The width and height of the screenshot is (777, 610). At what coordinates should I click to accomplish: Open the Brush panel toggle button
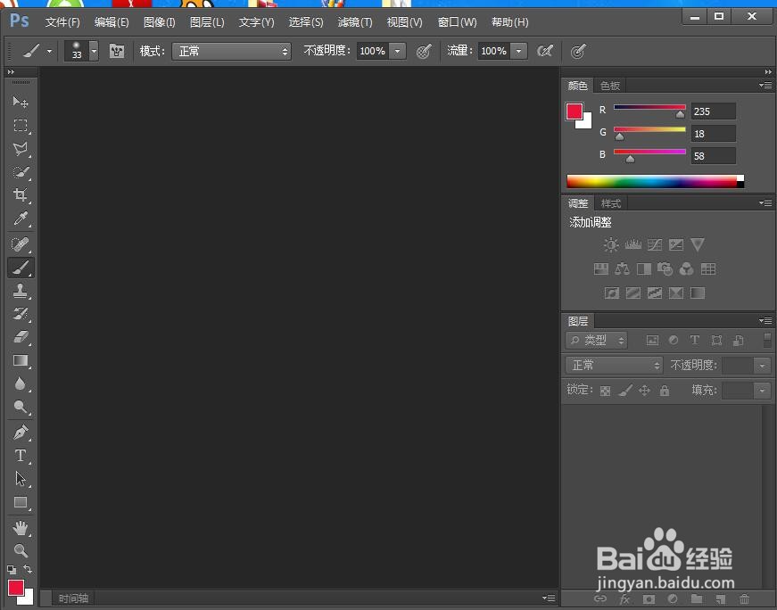point(117,51)
